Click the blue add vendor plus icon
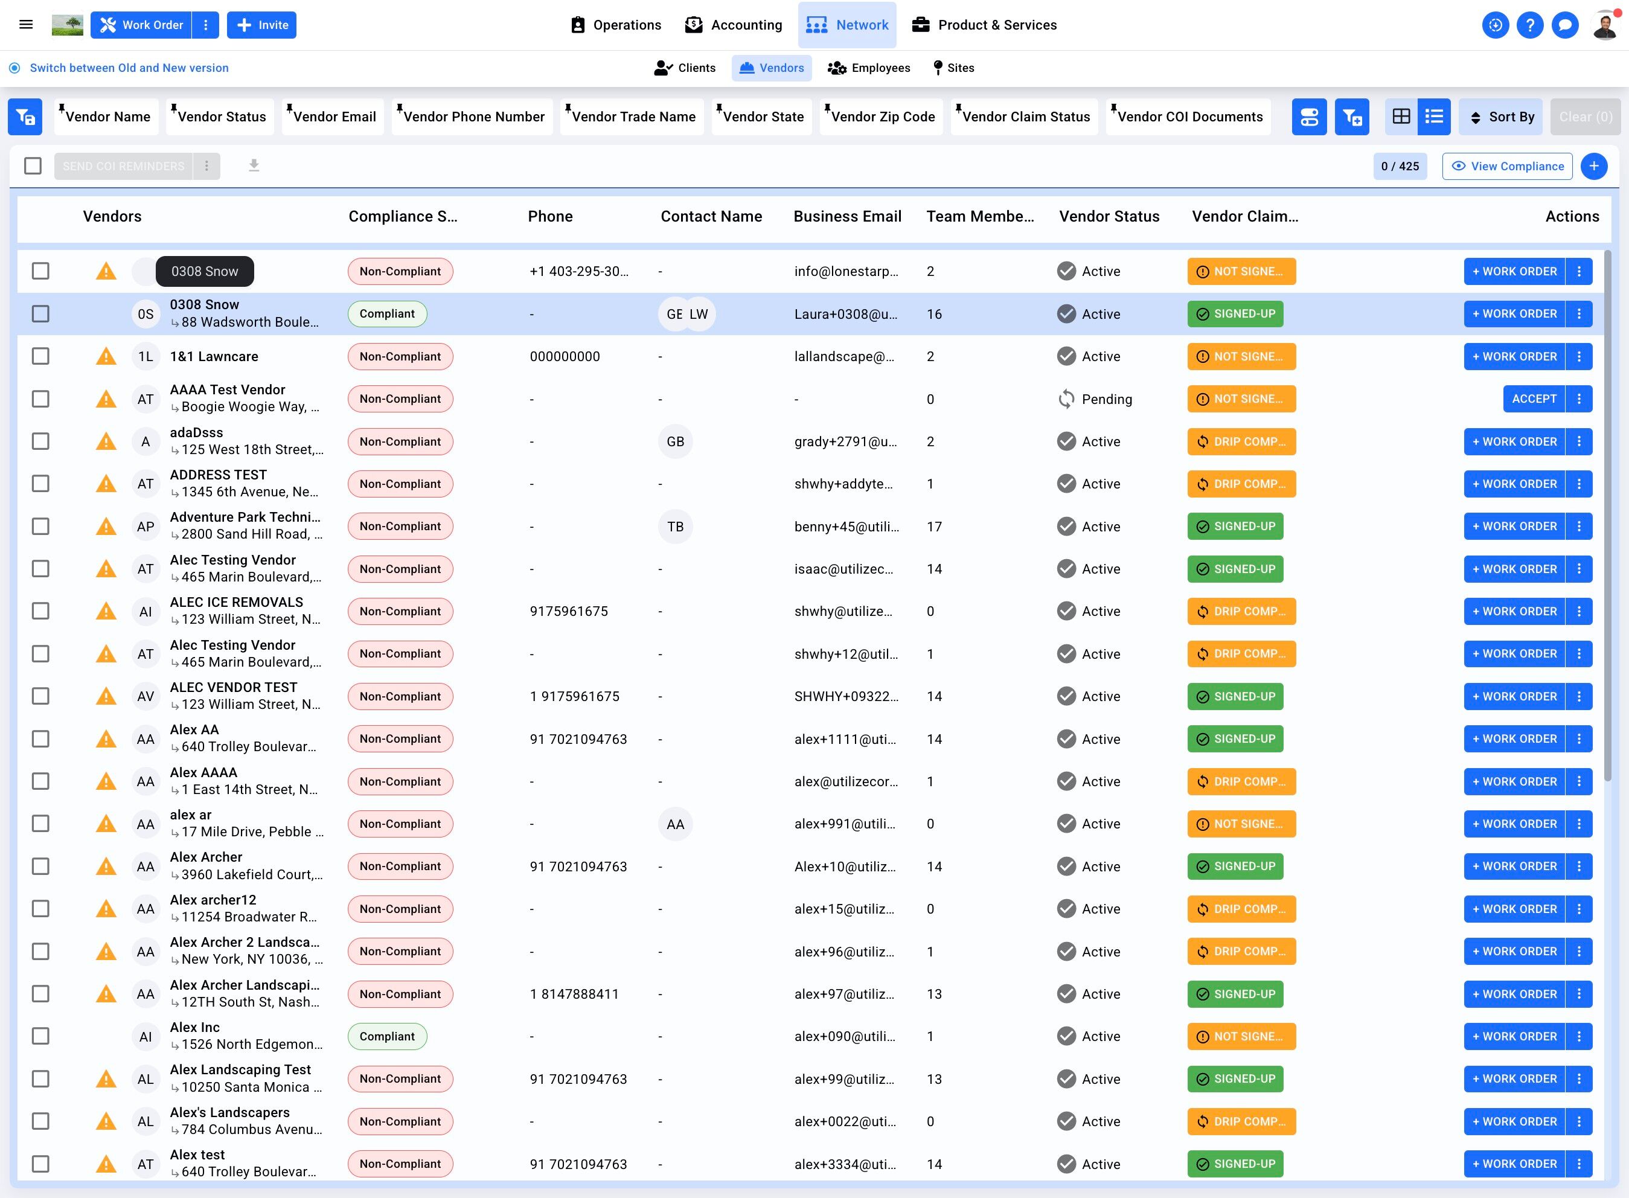Viewport: 1629px width, 1198px height. click(x=1593, y=166)
